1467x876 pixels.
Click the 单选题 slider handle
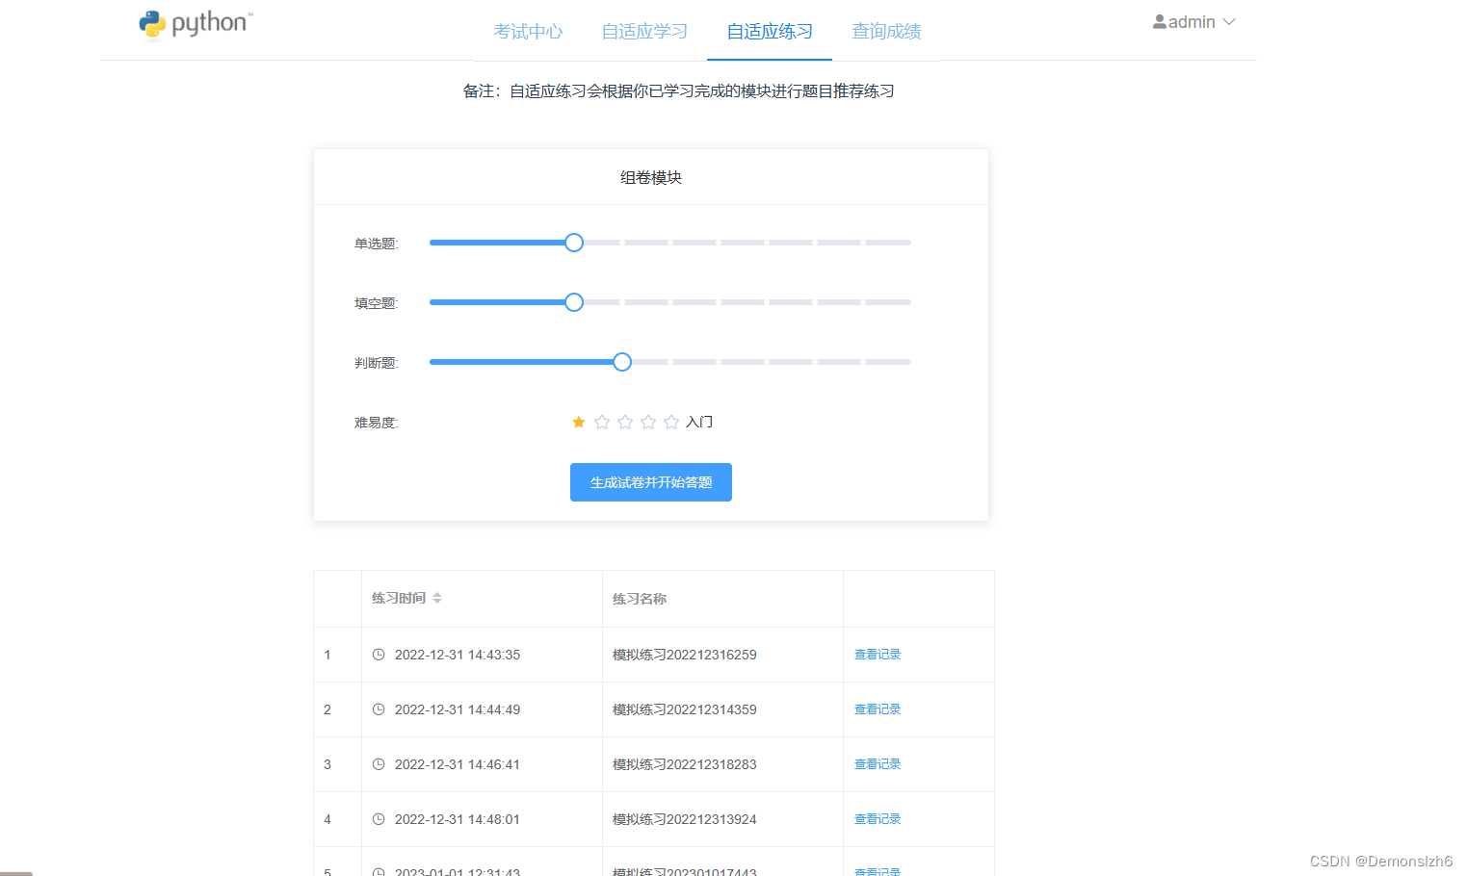[x=574, y=243]
